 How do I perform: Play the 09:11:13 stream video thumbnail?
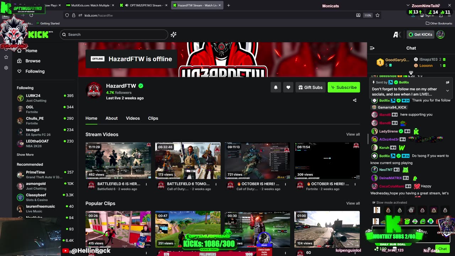[x=257, y=161]
